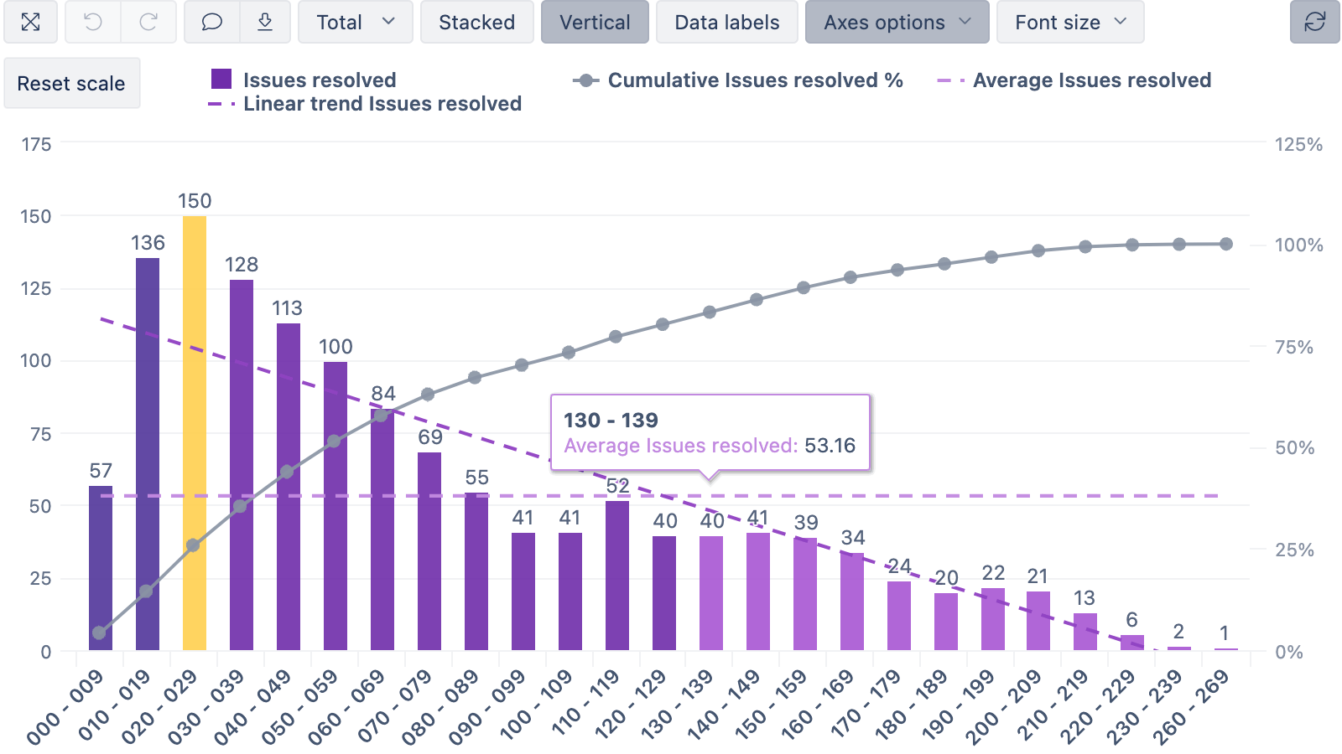Open the Font size dropdown
The image size is (1342, 754).
coord(1069,23)
